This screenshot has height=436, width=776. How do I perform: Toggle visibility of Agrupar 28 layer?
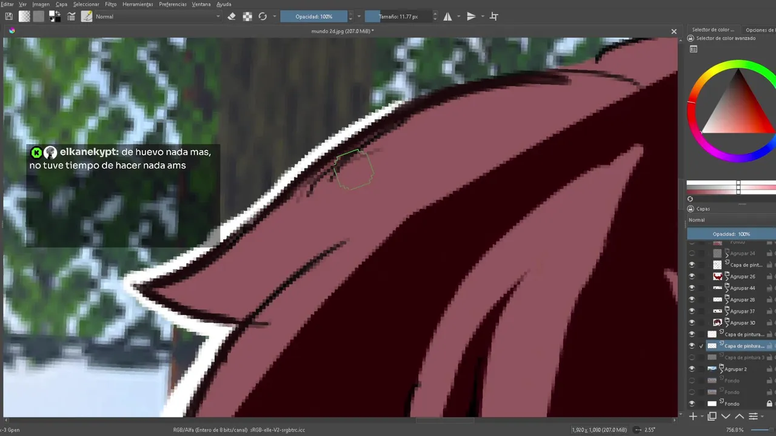[x=692, y=299]
